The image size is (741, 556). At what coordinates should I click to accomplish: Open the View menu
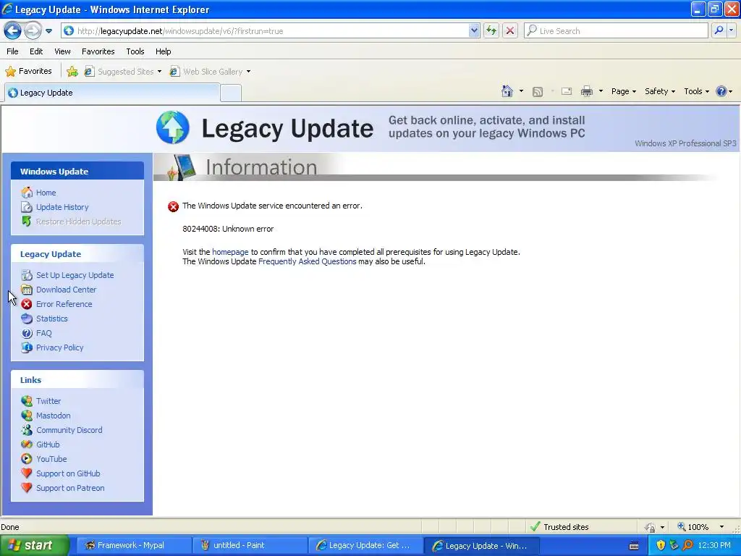(x=62, y=51)
